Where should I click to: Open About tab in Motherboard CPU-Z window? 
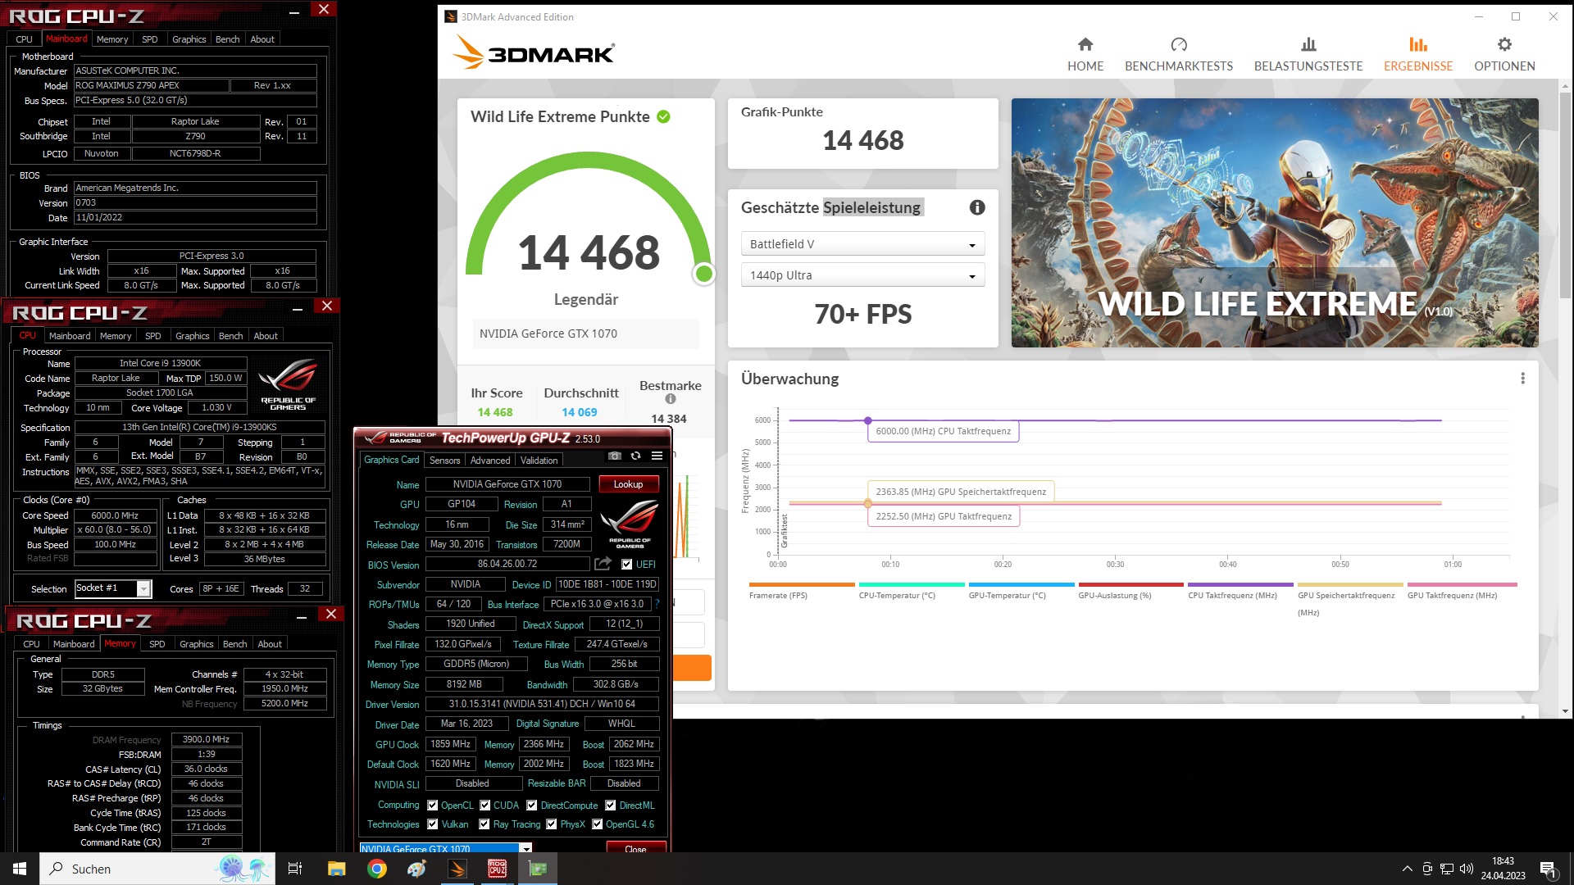click(262, 39)
